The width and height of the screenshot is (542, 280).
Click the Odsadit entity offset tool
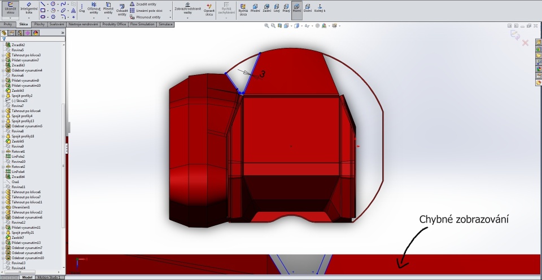click(122, 9)
